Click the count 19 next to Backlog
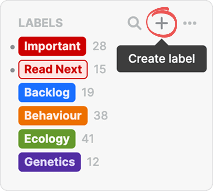The image size is (213, 191). [x=88, y=93]
